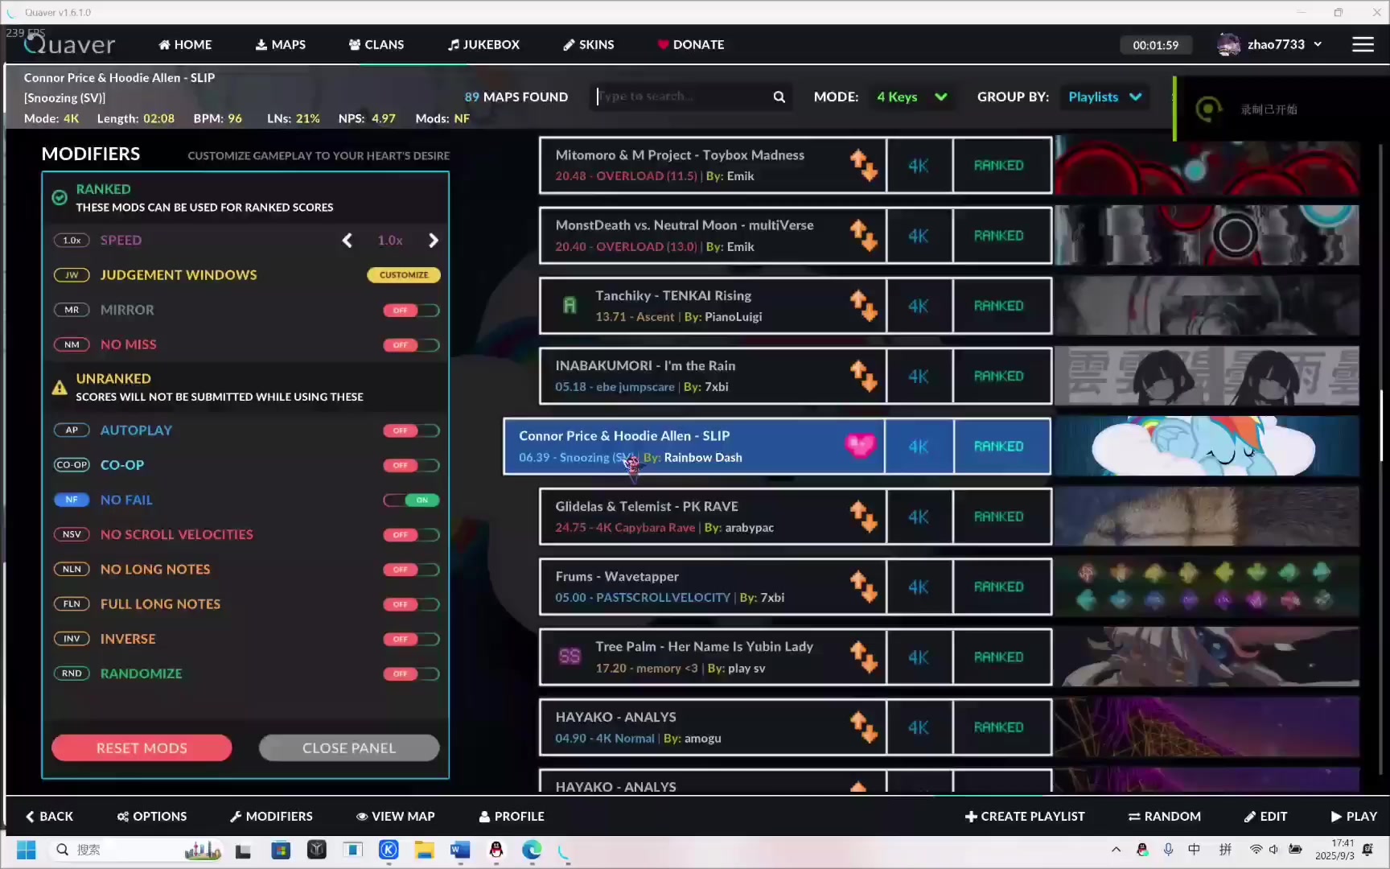Click the search magnifier icon
The height and width of the screenshot is (869, 1390).
tap(779, 97)
